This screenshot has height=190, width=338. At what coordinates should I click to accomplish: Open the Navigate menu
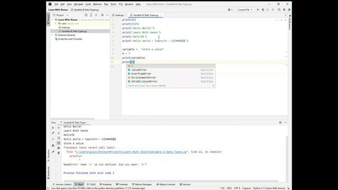79,4
